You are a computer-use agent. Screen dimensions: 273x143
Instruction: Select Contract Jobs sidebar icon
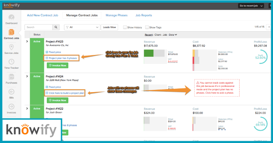[12, 32]
